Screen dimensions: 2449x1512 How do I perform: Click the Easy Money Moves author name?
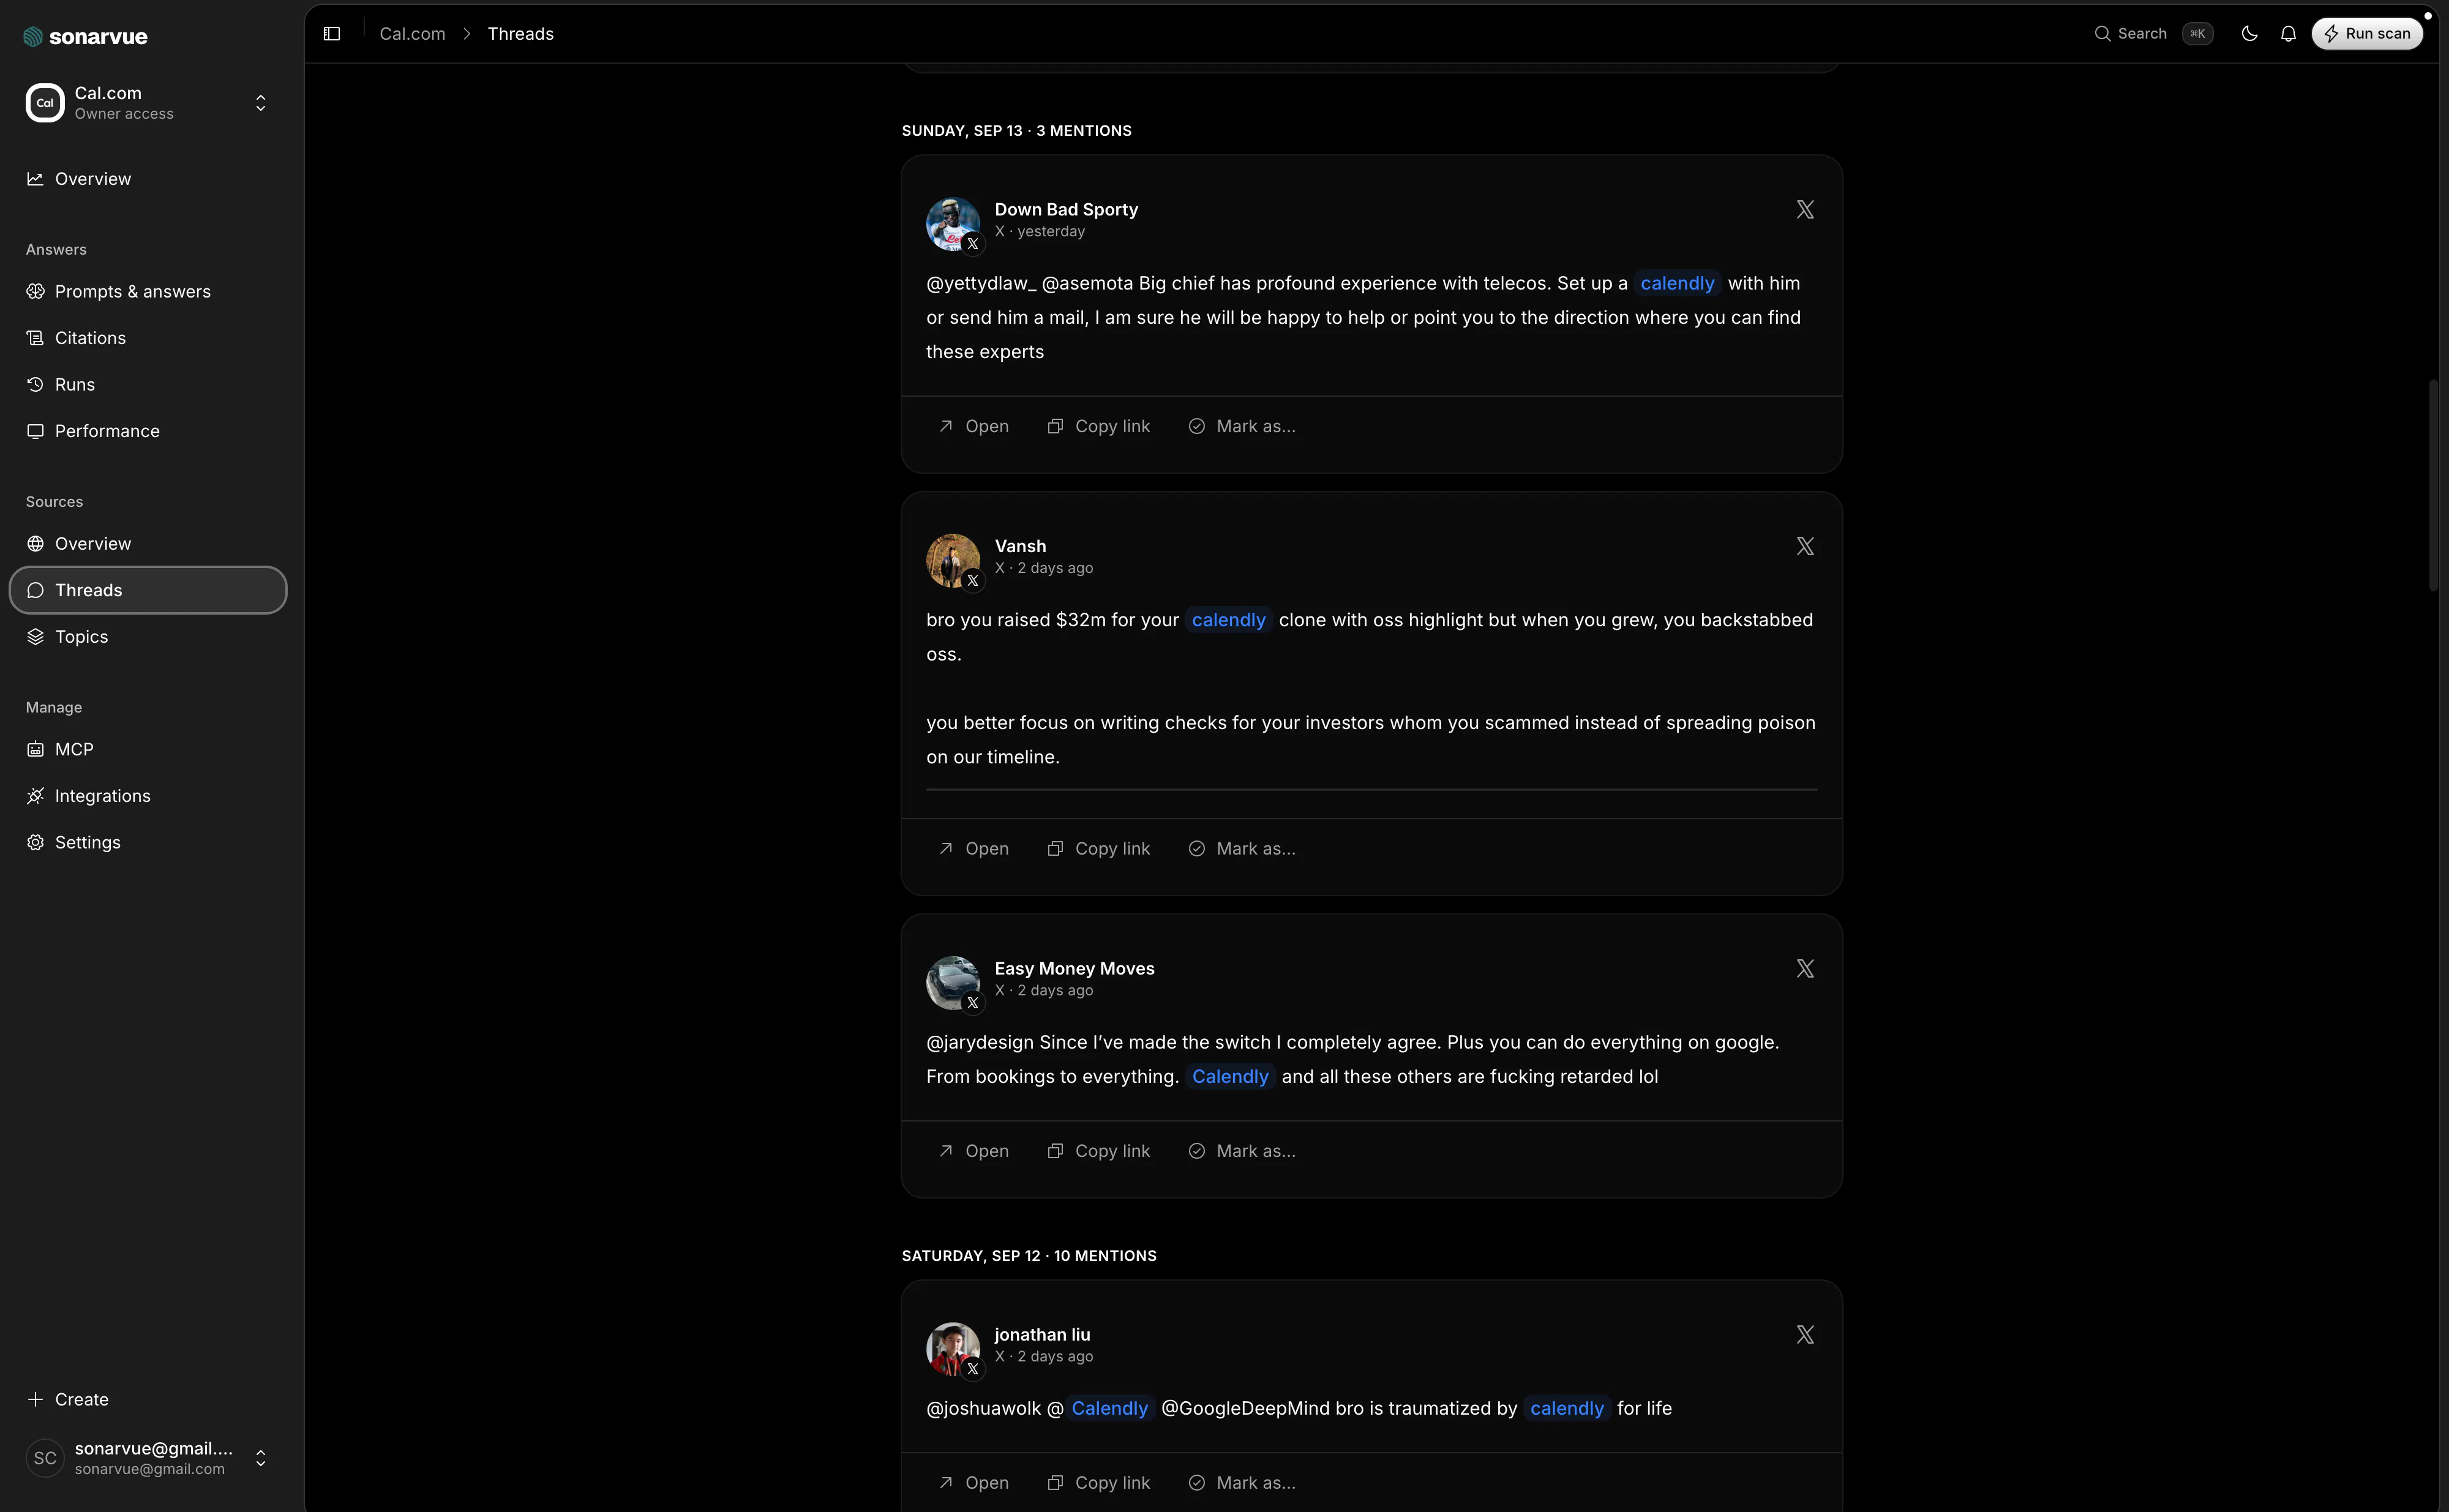(1074, 968)
